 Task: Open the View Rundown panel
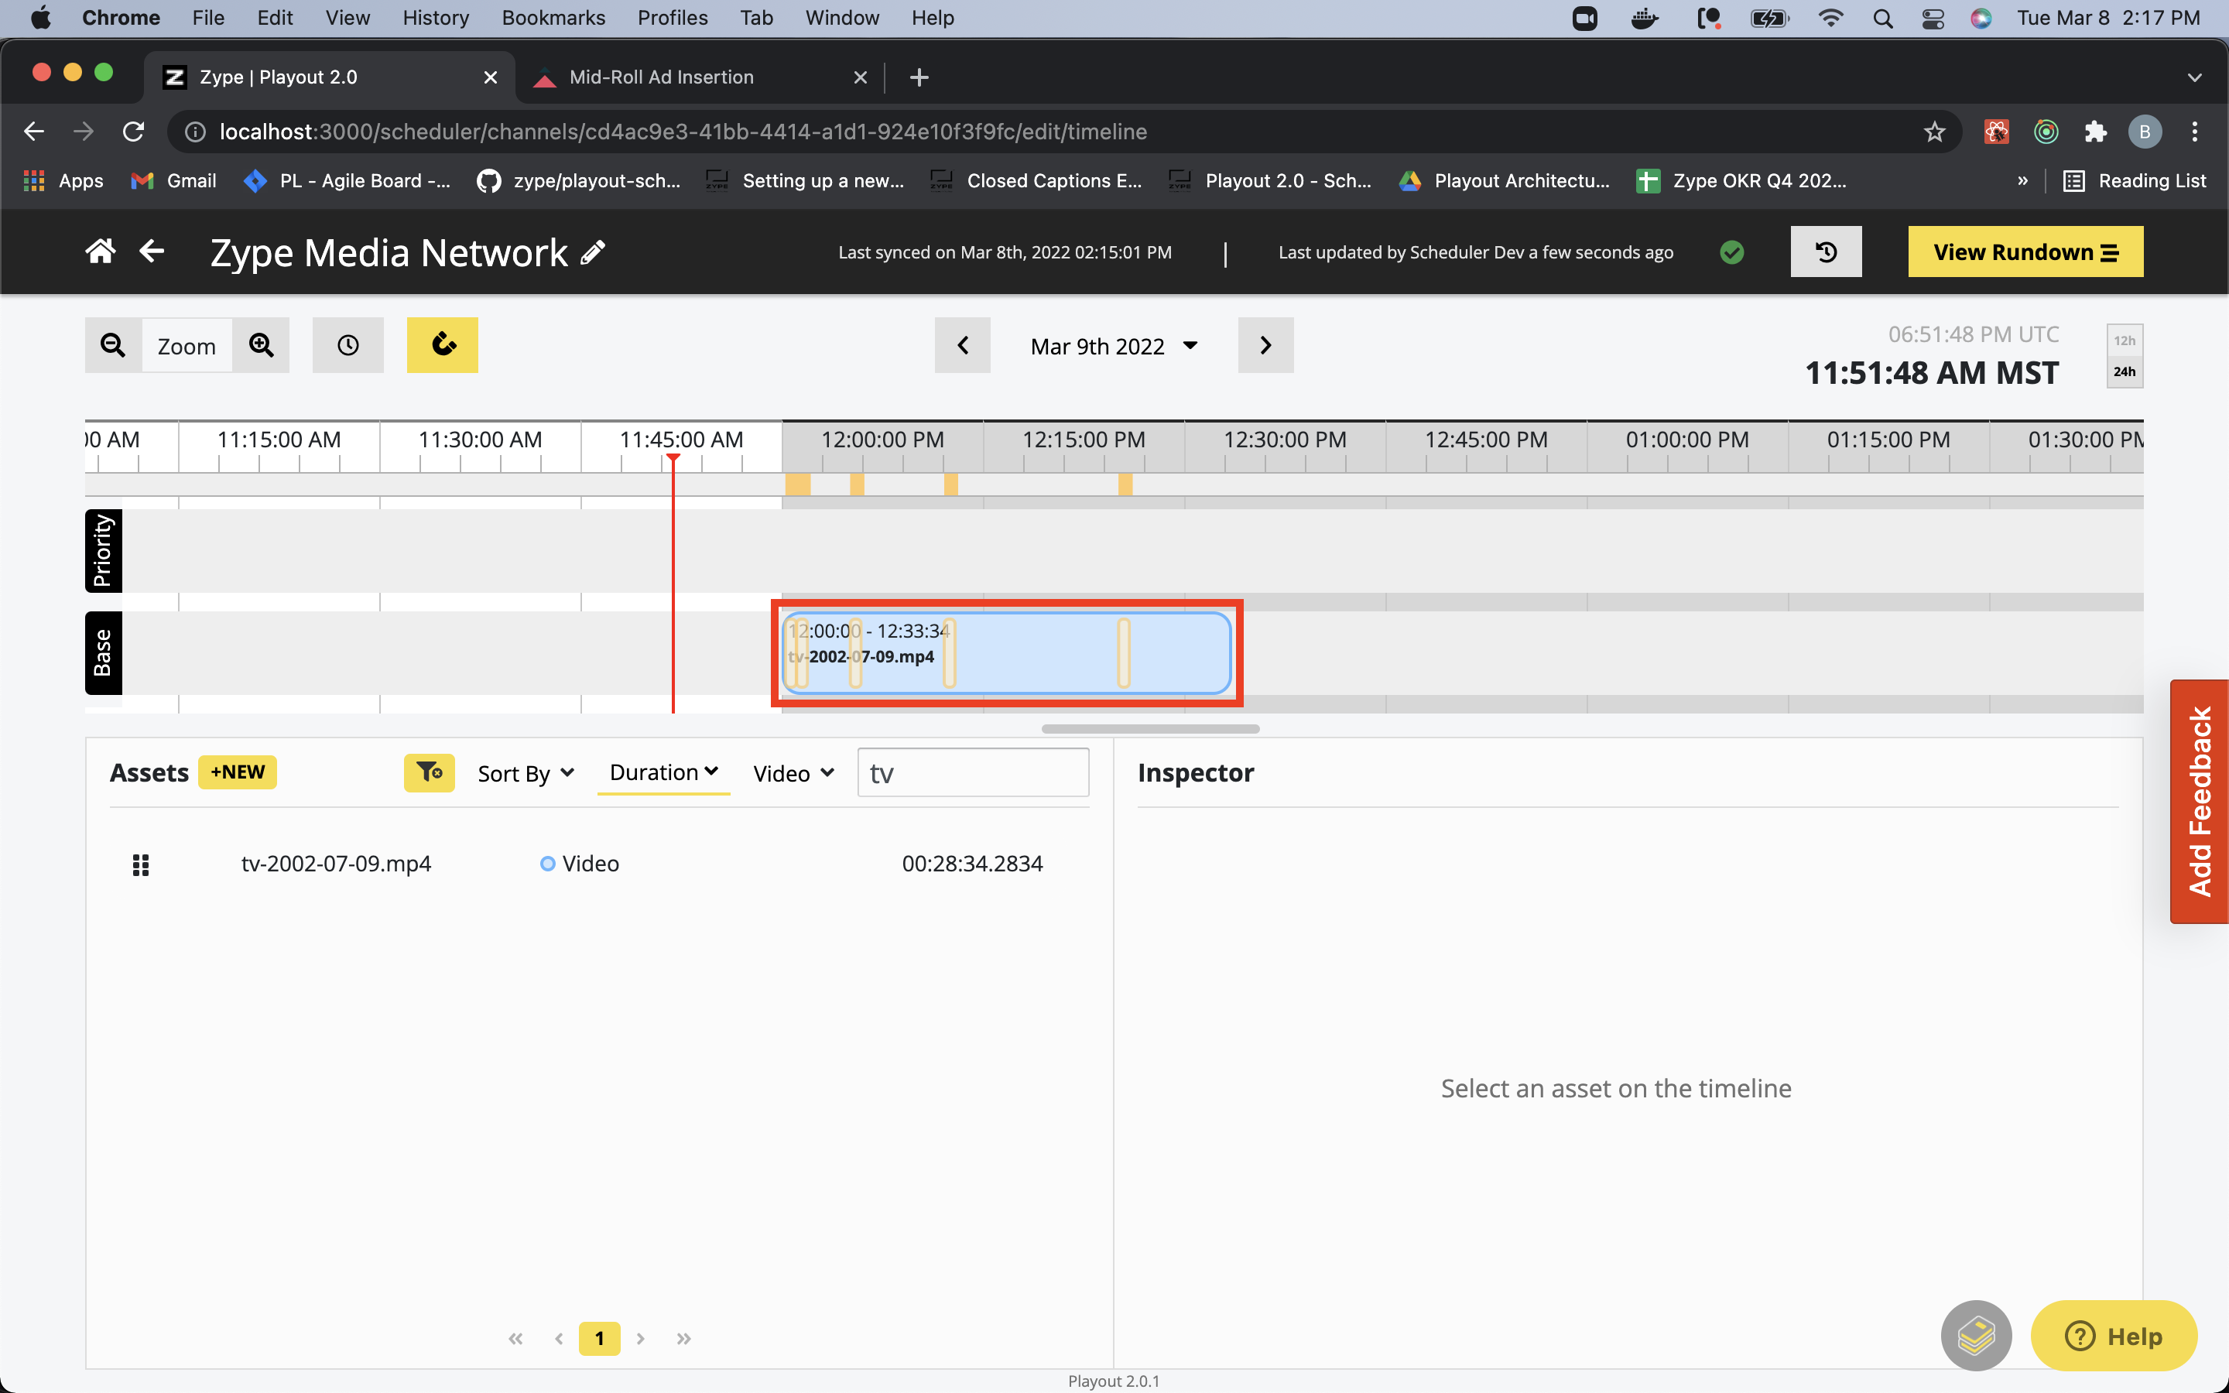[2025, 252]
